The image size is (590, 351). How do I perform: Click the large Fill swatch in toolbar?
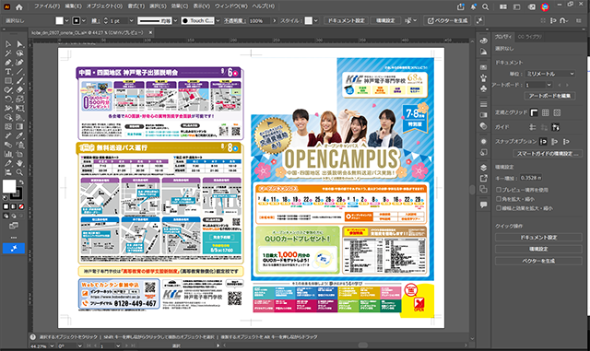(9, 186)
